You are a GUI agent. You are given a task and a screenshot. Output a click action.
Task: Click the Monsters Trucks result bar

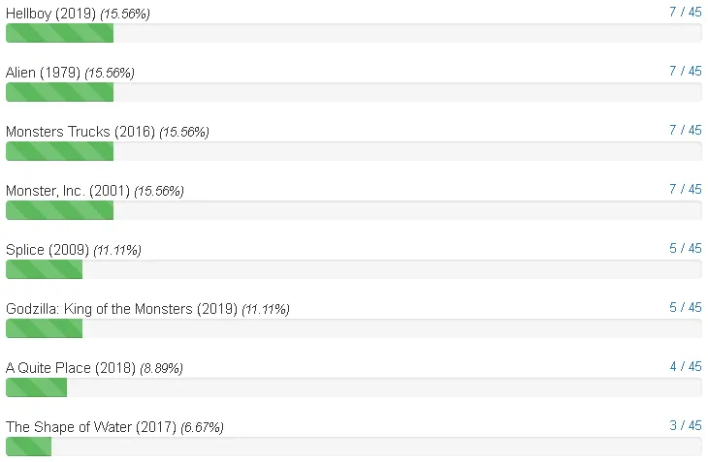tap(354, 151)
